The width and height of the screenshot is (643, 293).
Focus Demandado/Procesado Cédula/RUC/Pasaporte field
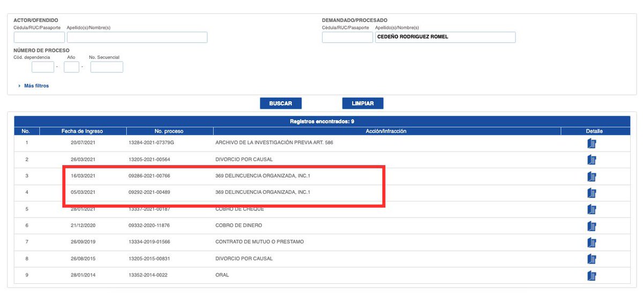(347, 37)
